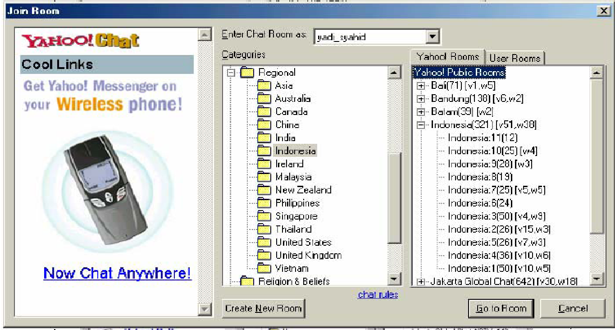Open the Regional folder icon
This screenshot has width=615, height=330.
pyautogui.click(x=247, y=72)
